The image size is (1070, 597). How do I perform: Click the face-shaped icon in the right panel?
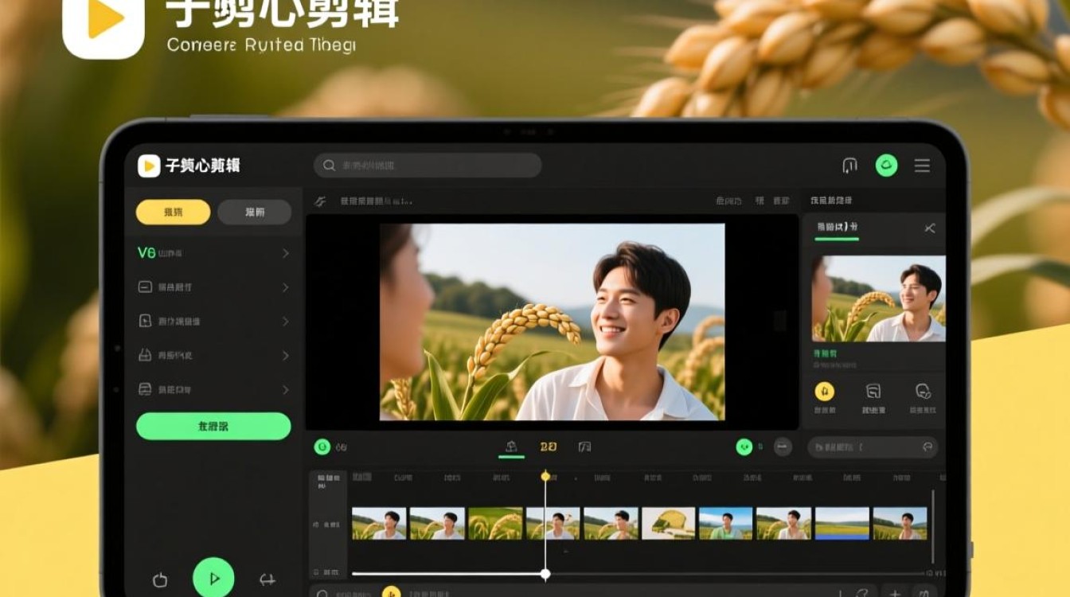tap(923, 391)
